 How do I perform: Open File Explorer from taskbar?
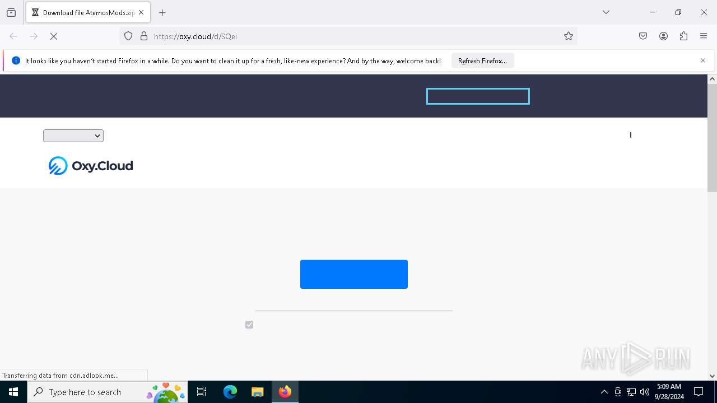click(x=257, y=392)
